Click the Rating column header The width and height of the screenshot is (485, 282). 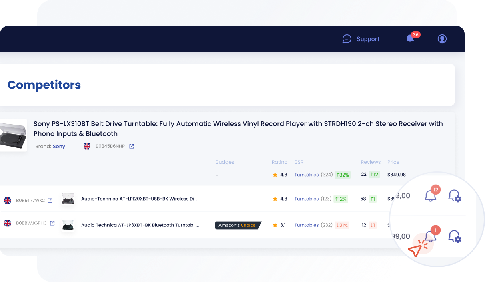pyautogui.click(x=279, y=162)
